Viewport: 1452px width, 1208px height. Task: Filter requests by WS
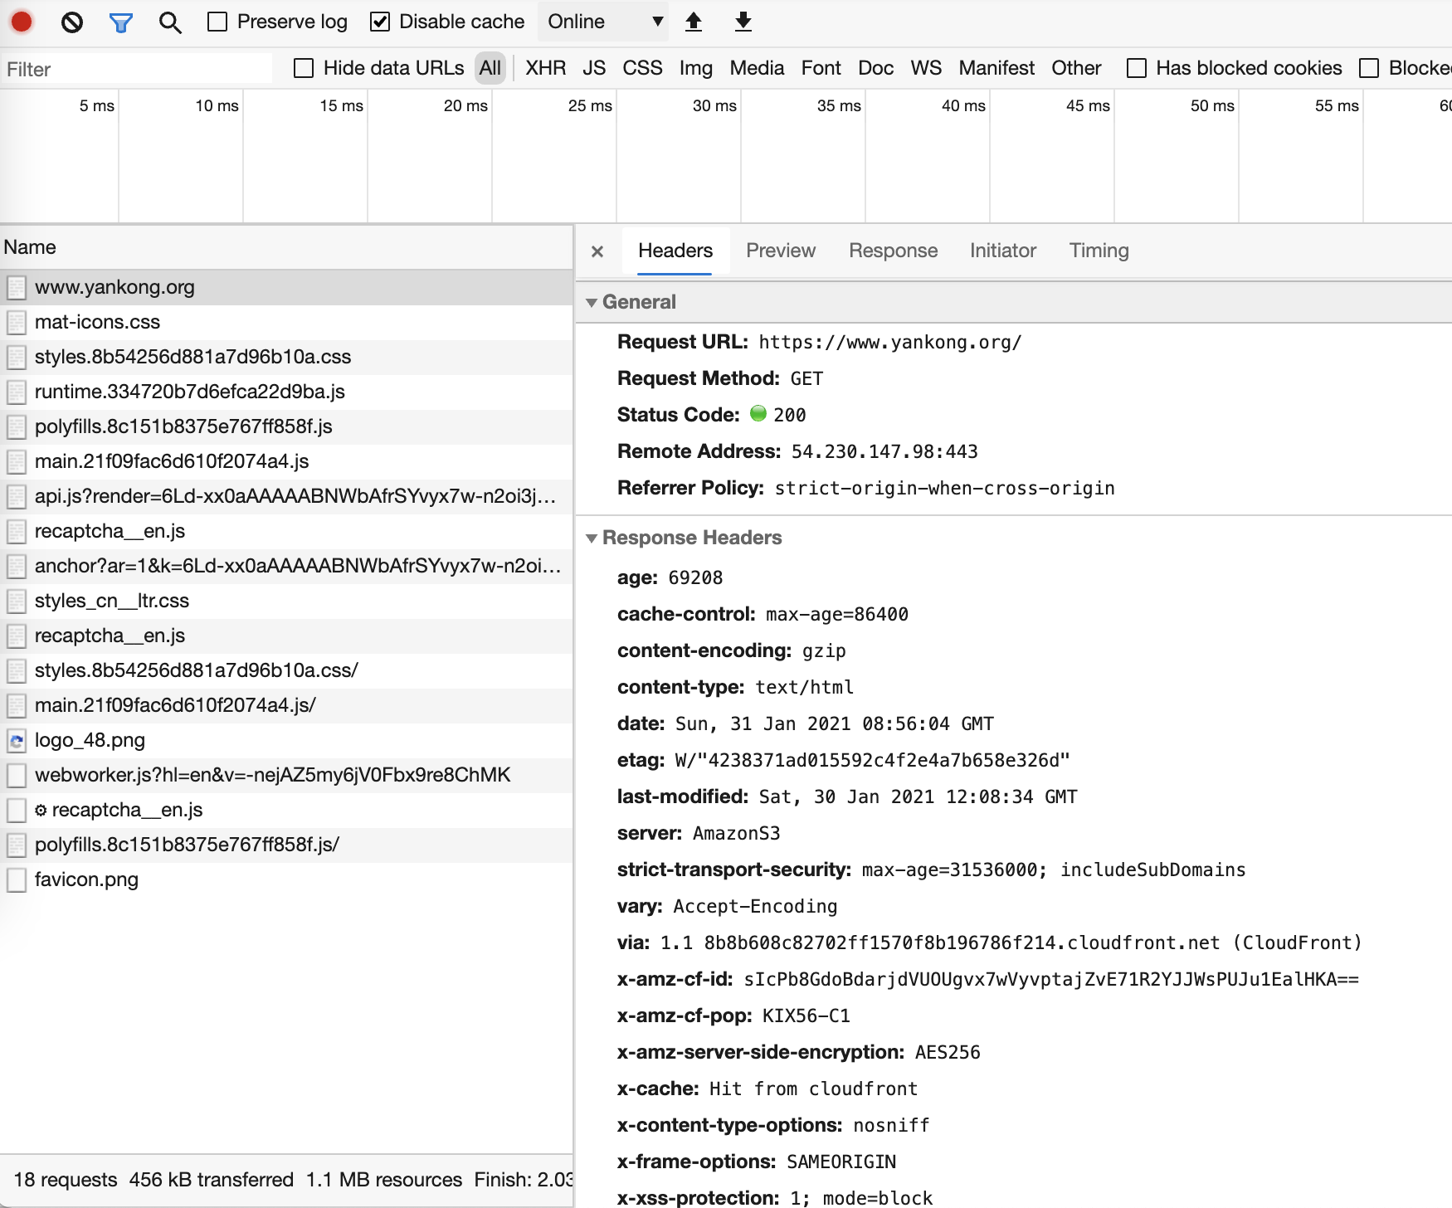pyautogui.click(x=926, y=68)
